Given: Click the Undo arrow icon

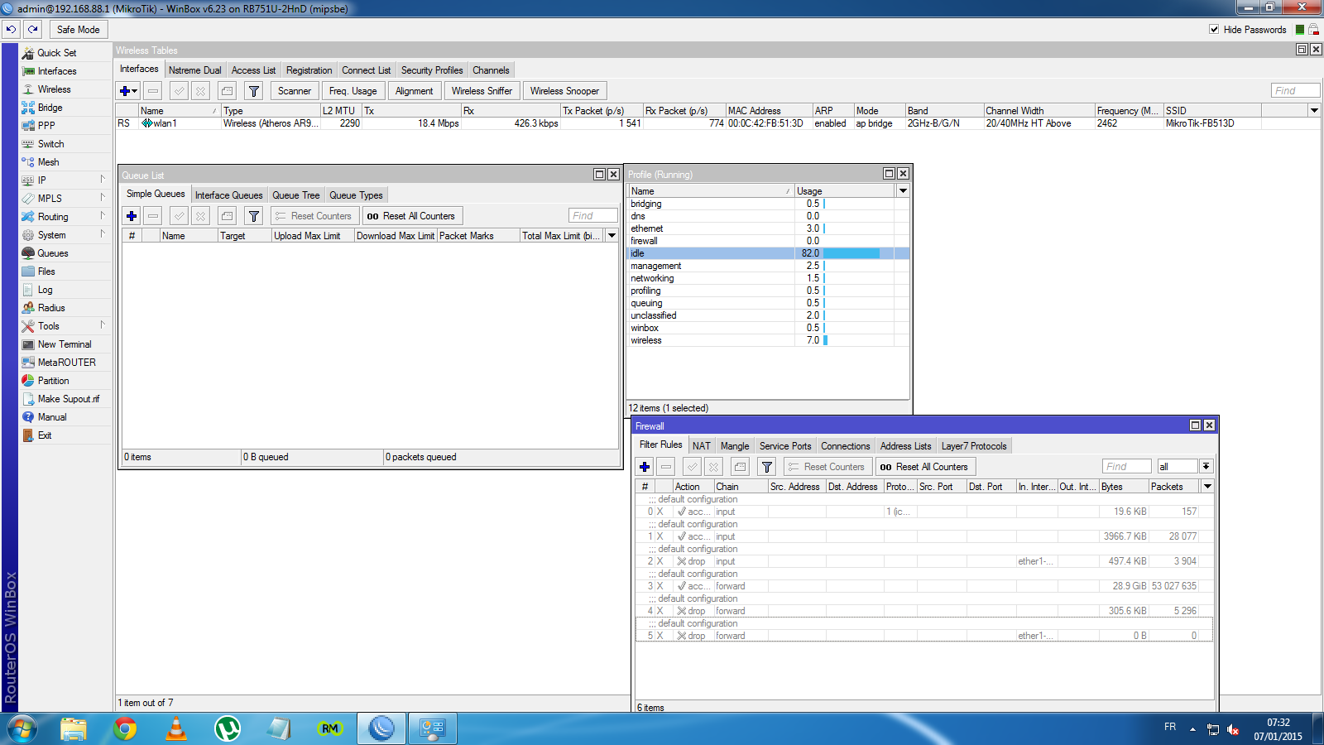Looking at the screenshot, I should pyautogui.click(x=11, y=29).
